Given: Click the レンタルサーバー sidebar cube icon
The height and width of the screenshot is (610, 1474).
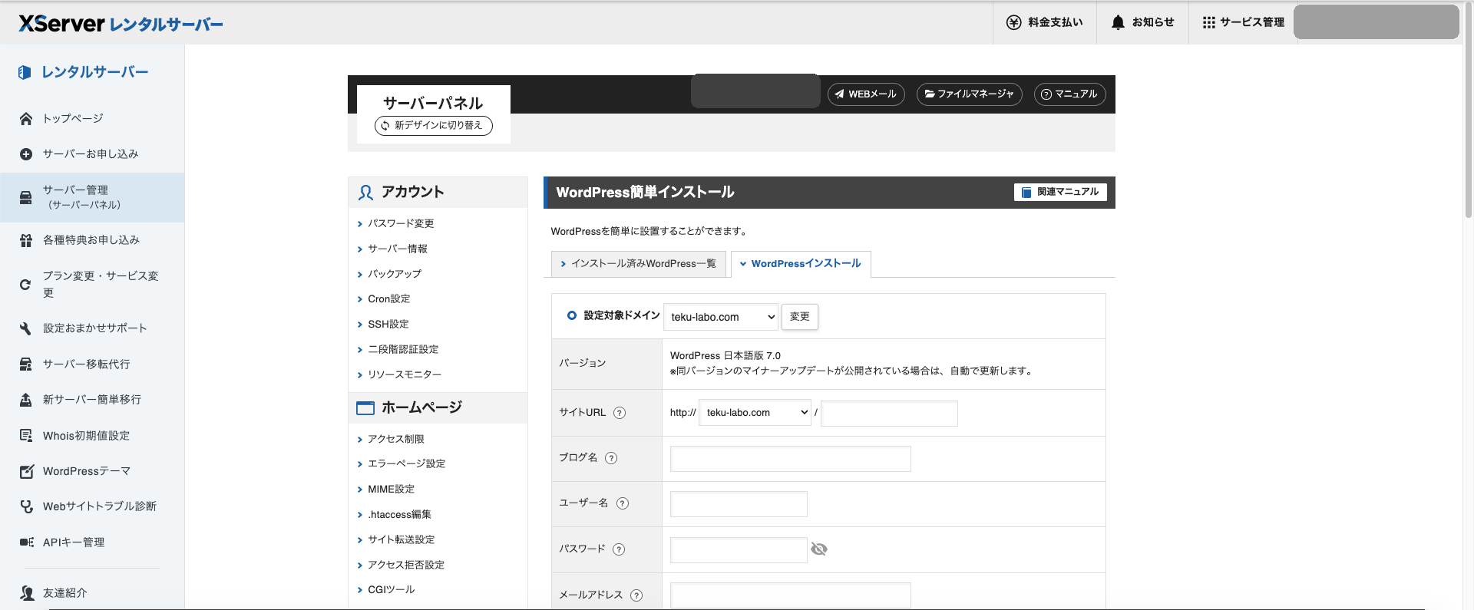Looking at the screenshot, I should click(x=25, y=72).
